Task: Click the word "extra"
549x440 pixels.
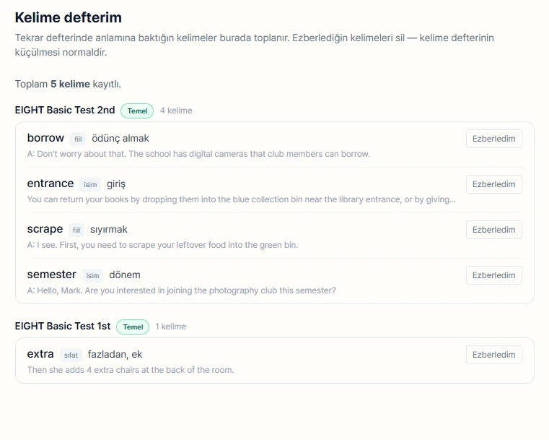Action: pyautogui.click(x=40, y=354)
